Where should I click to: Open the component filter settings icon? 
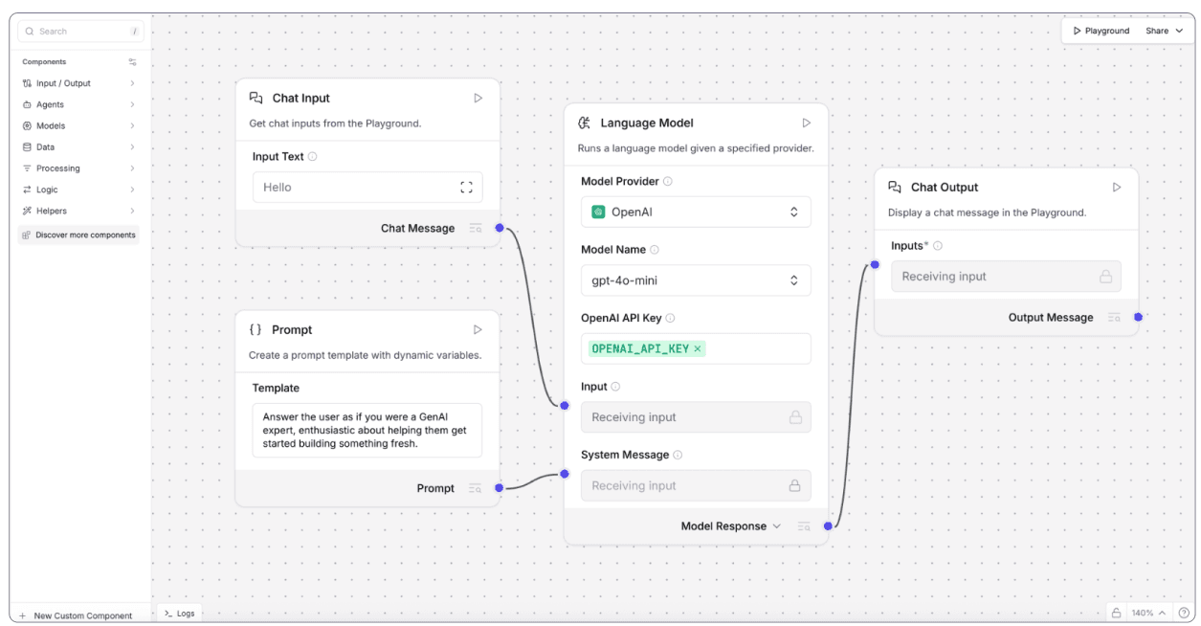[x=132, y=62]
